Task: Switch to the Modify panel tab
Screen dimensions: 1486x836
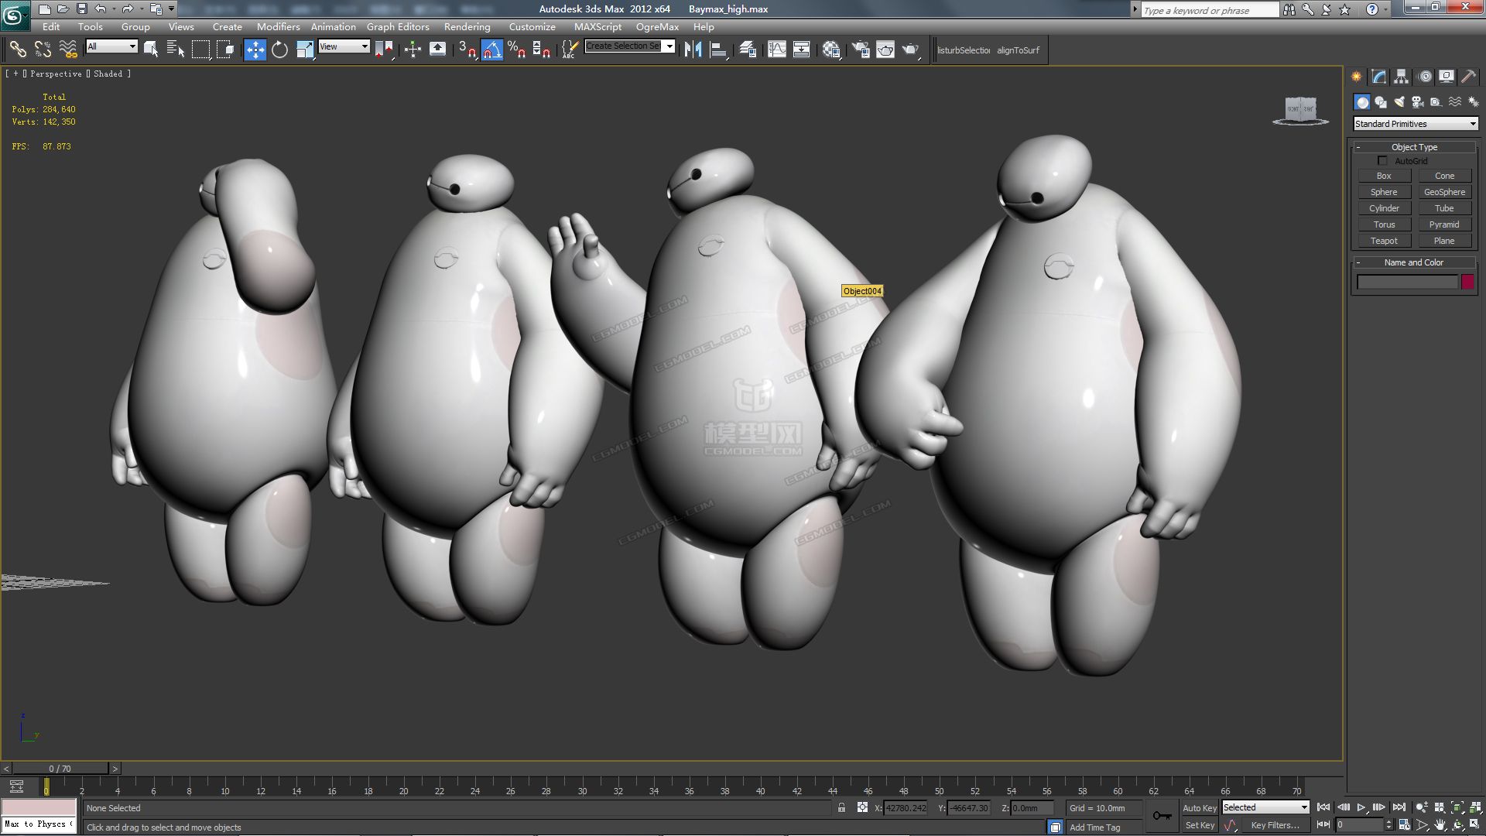Action: 1379,77
